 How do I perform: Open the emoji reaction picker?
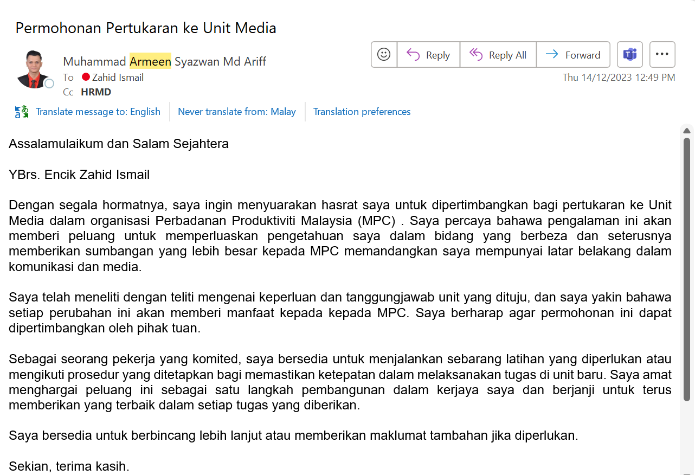pyautogui.click(x=384, y=55)
